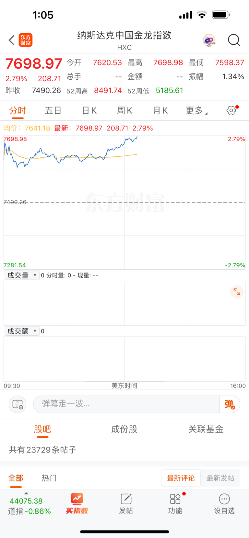The width and height of the screenshot is (249, 538).
Task: Switch to the 日K chart tab
Action: click(89, 111)
